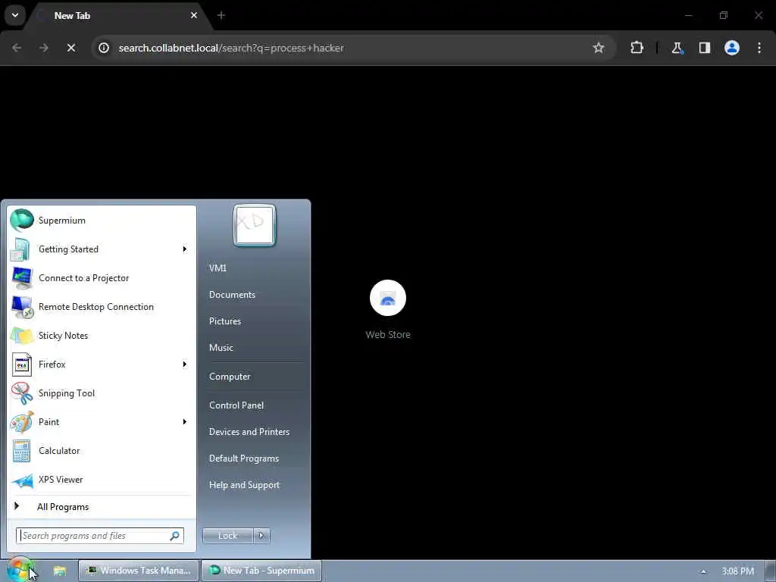Open Control Panel
This screenshot has height=582, width=776.
[x=236, y=405]
